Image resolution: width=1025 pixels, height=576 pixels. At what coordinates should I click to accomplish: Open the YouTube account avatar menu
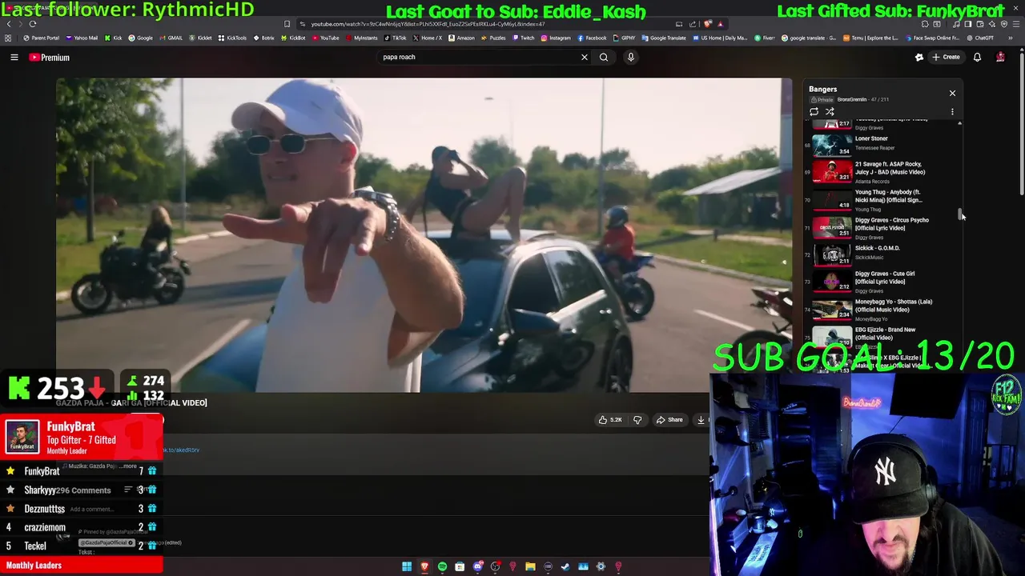click(1000, 58)
